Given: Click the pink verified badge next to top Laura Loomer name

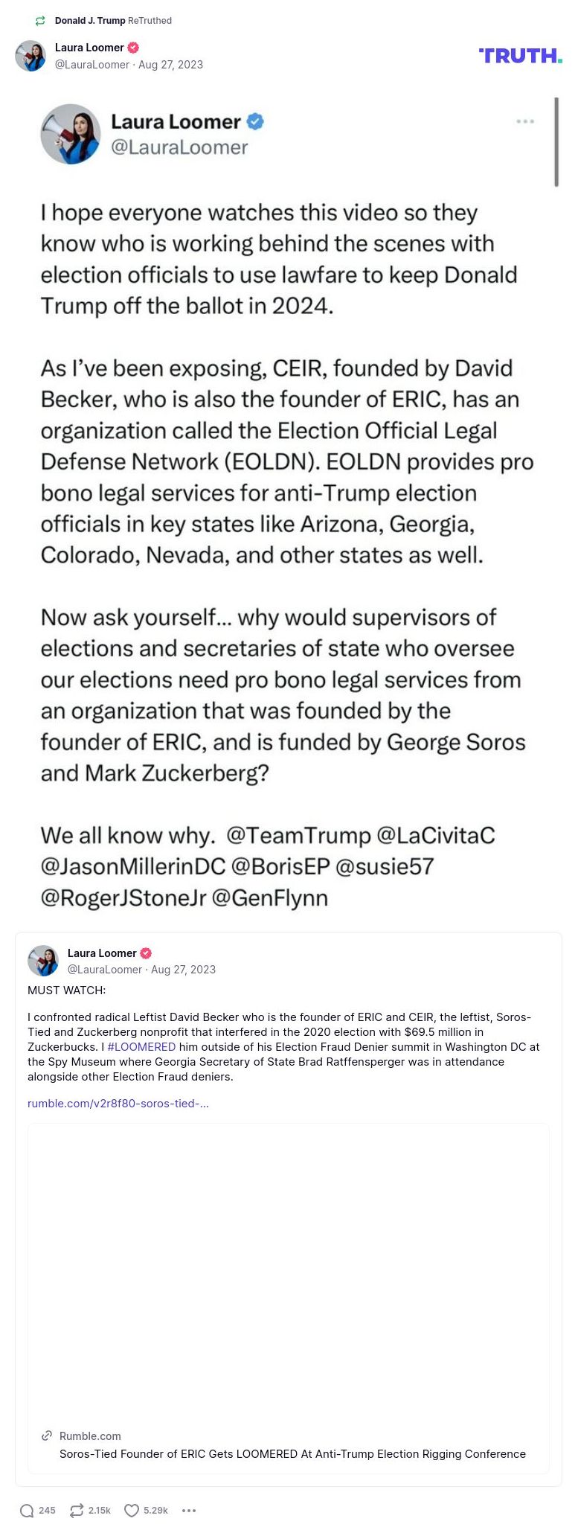Looking at the screenshot, I should (x=132, y=47).
